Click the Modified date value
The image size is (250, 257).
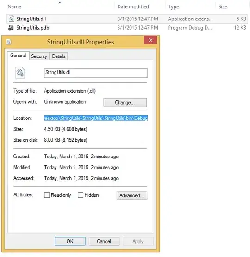coord(81,167)
